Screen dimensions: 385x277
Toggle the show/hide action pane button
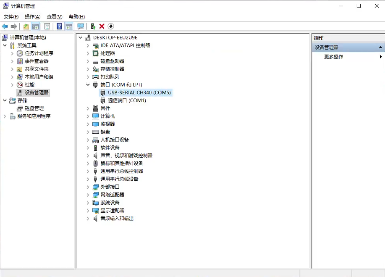point(69,26)
